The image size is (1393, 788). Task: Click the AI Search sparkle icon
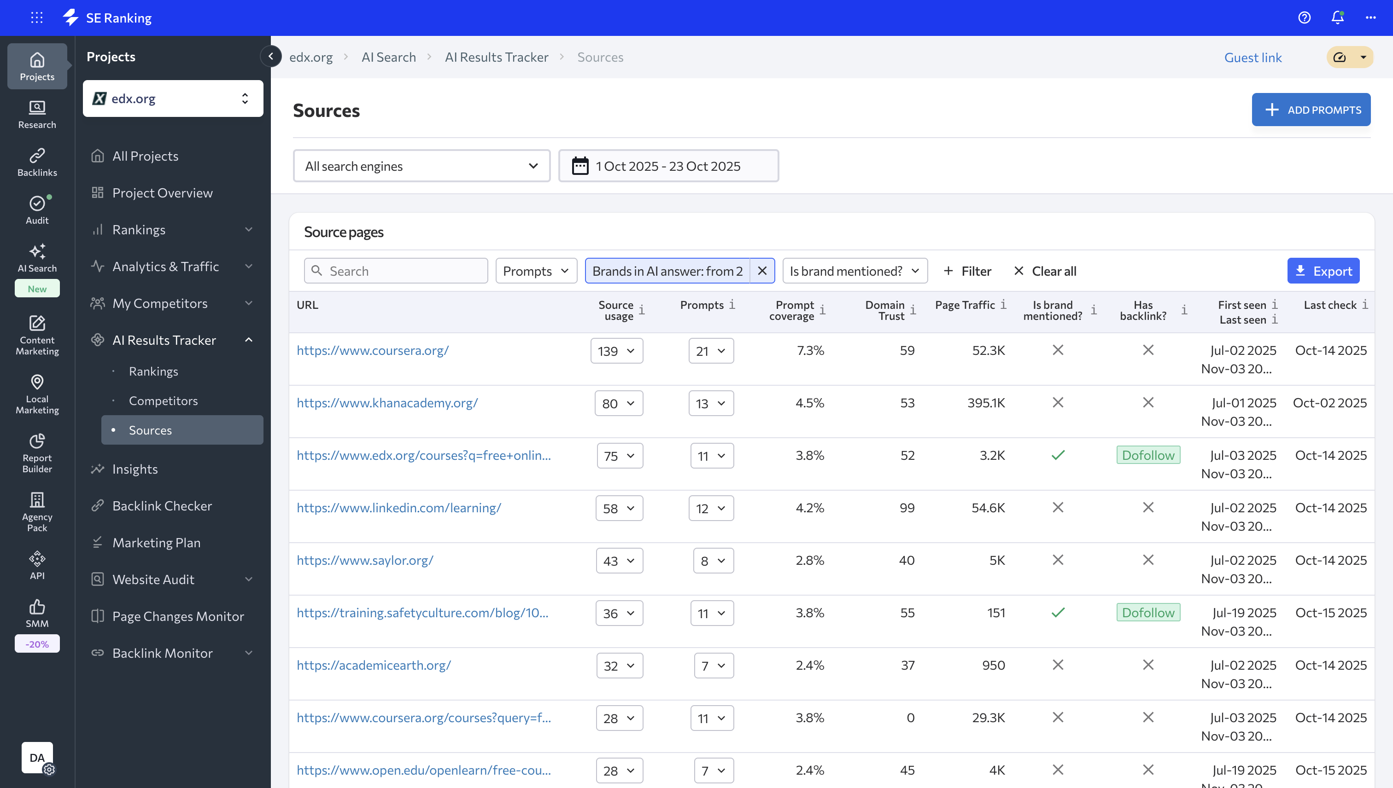(37, 252)
